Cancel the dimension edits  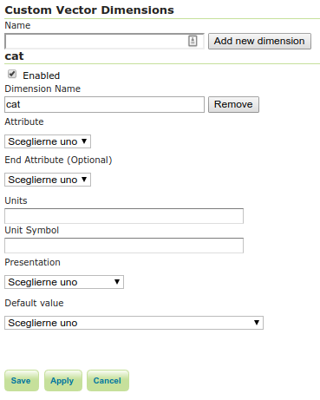click(108, 380)
